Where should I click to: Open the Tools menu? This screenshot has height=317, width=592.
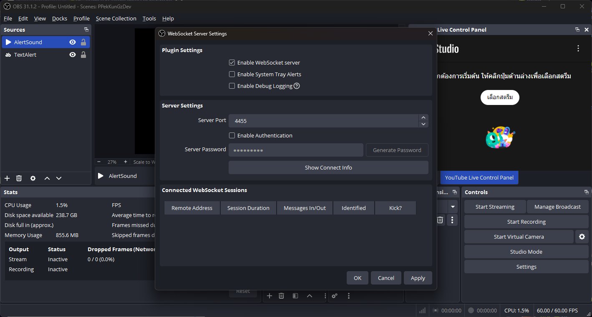(x=149, y=18)
